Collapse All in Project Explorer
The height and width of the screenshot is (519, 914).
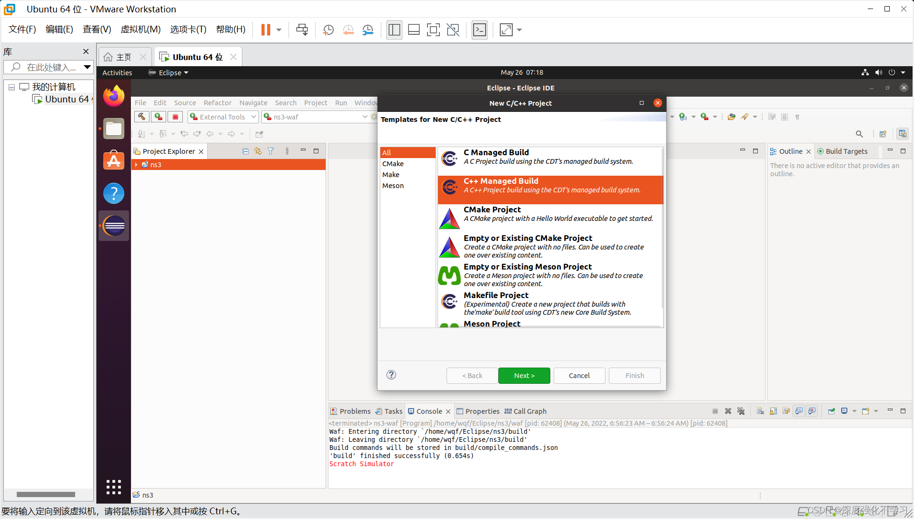(246, 151)
